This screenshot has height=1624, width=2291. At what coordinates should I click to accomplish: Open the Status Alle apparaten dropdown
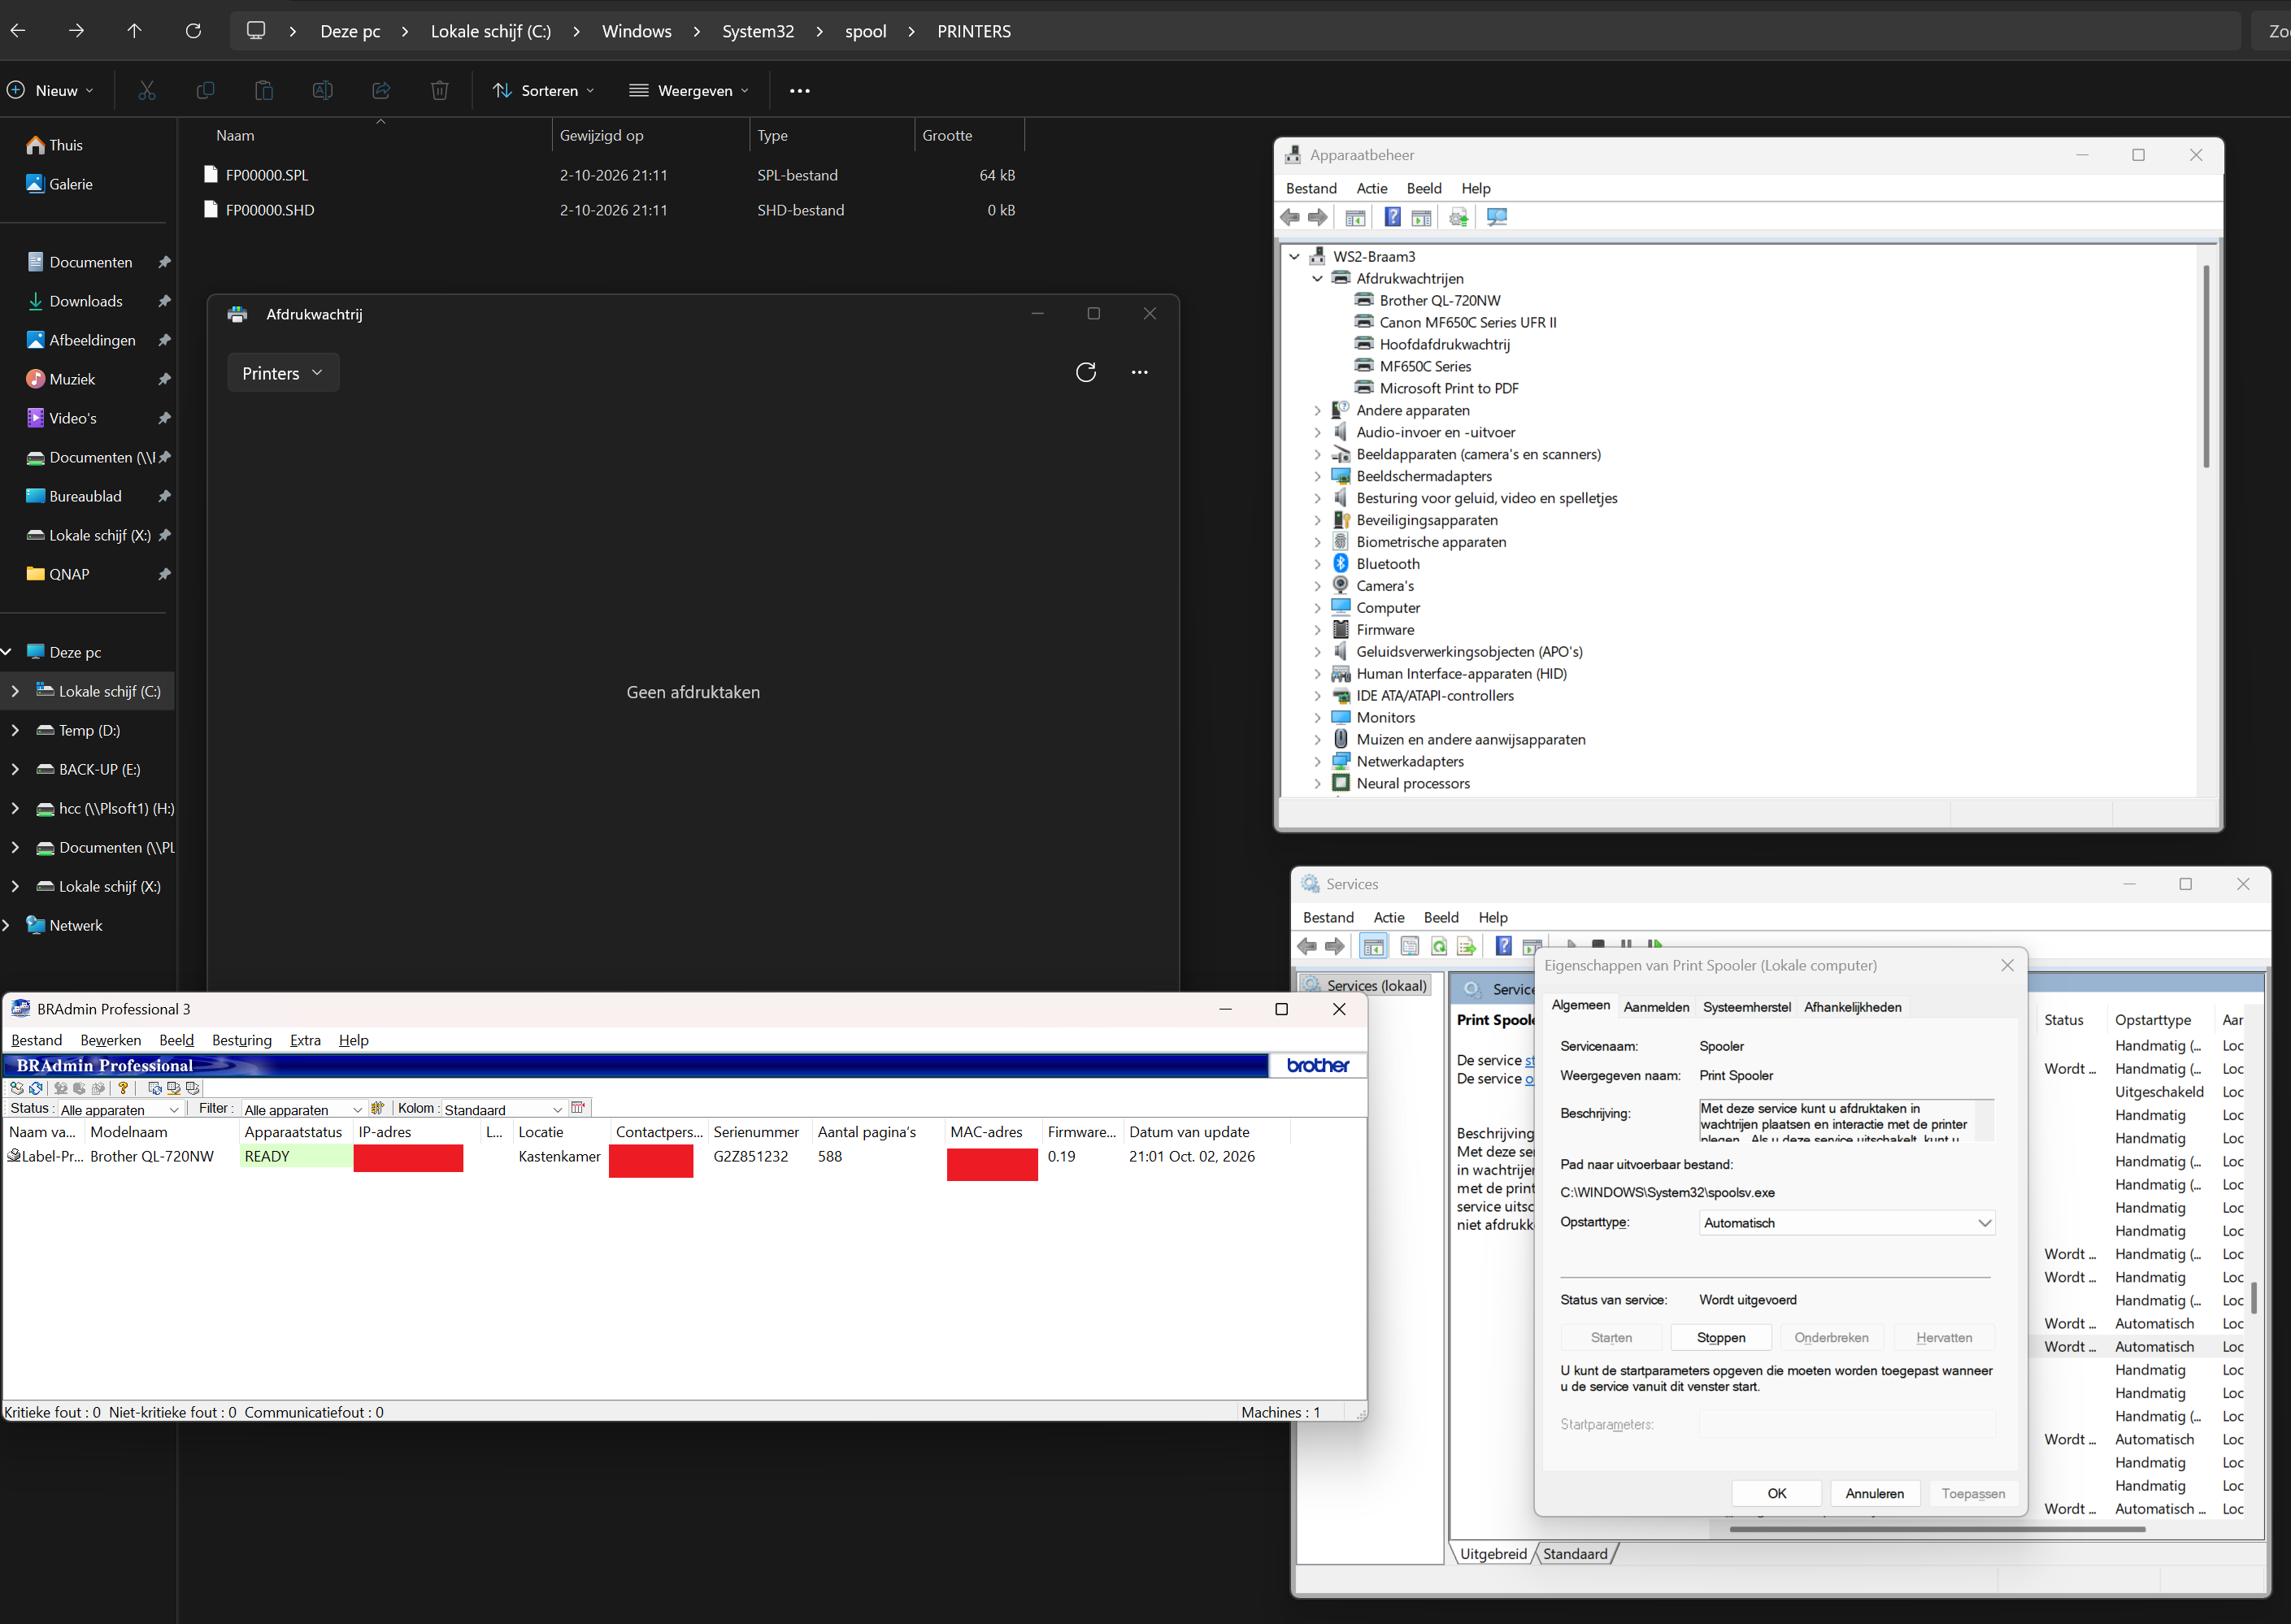120,1110
